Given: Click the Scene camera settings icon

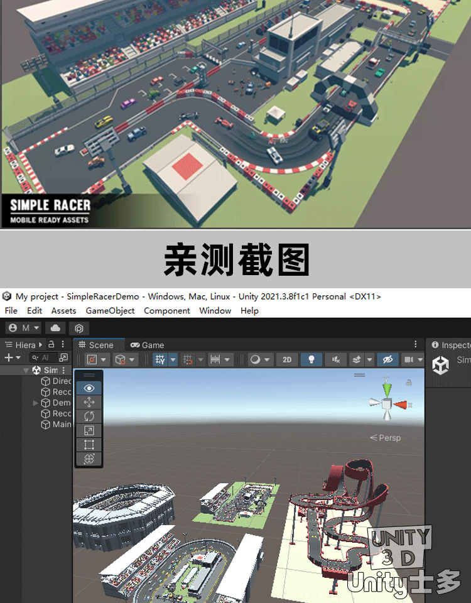Looking at the screenshot, I should click(x=409, y=359).
